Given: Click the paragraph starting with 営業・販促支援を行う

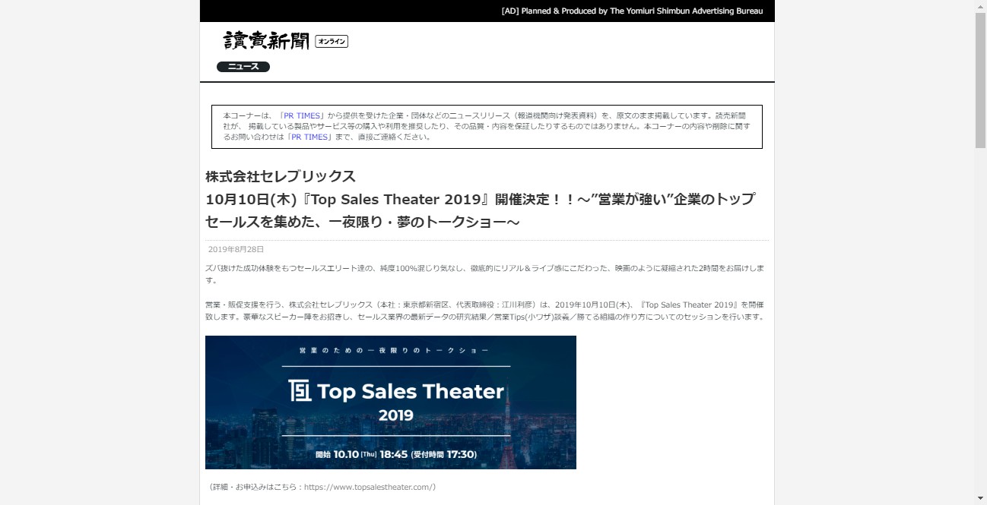Looking at the screenshot, I should click(485, 311).
